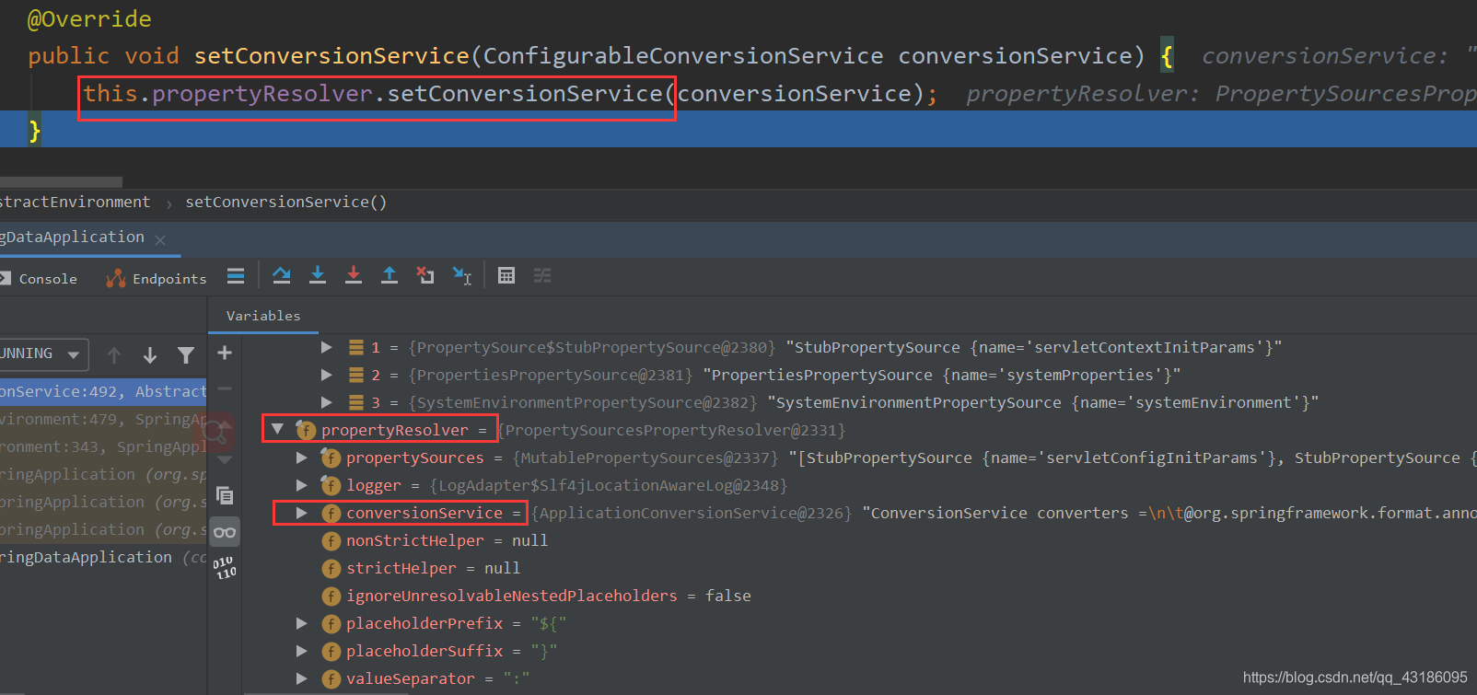Force step into with red arrow
The width and height of the screenshot is (1477, 695).
coord(354,275)
